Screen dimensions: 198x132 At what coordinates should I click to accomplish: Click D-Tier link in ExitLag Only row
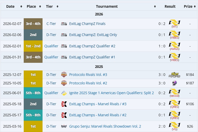click(x=51, y=35)
